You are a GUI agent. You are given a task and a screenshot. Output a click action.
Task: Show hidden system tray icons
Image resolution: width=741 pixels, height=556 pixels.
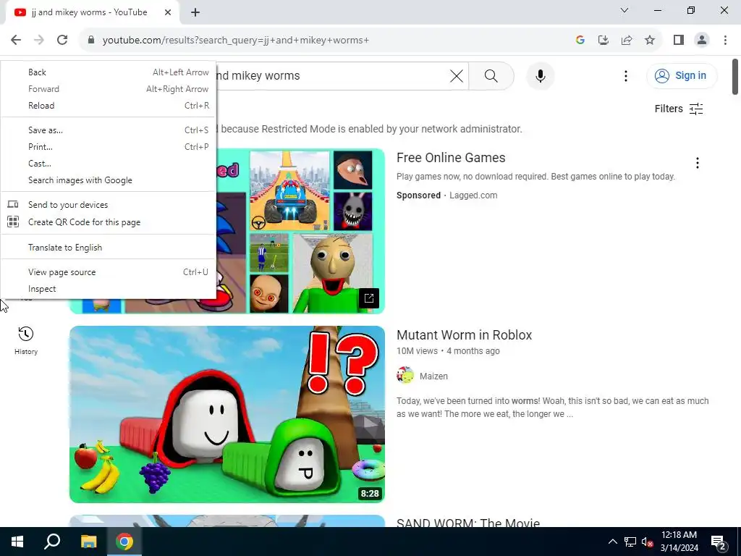click(x=612, y=542)
